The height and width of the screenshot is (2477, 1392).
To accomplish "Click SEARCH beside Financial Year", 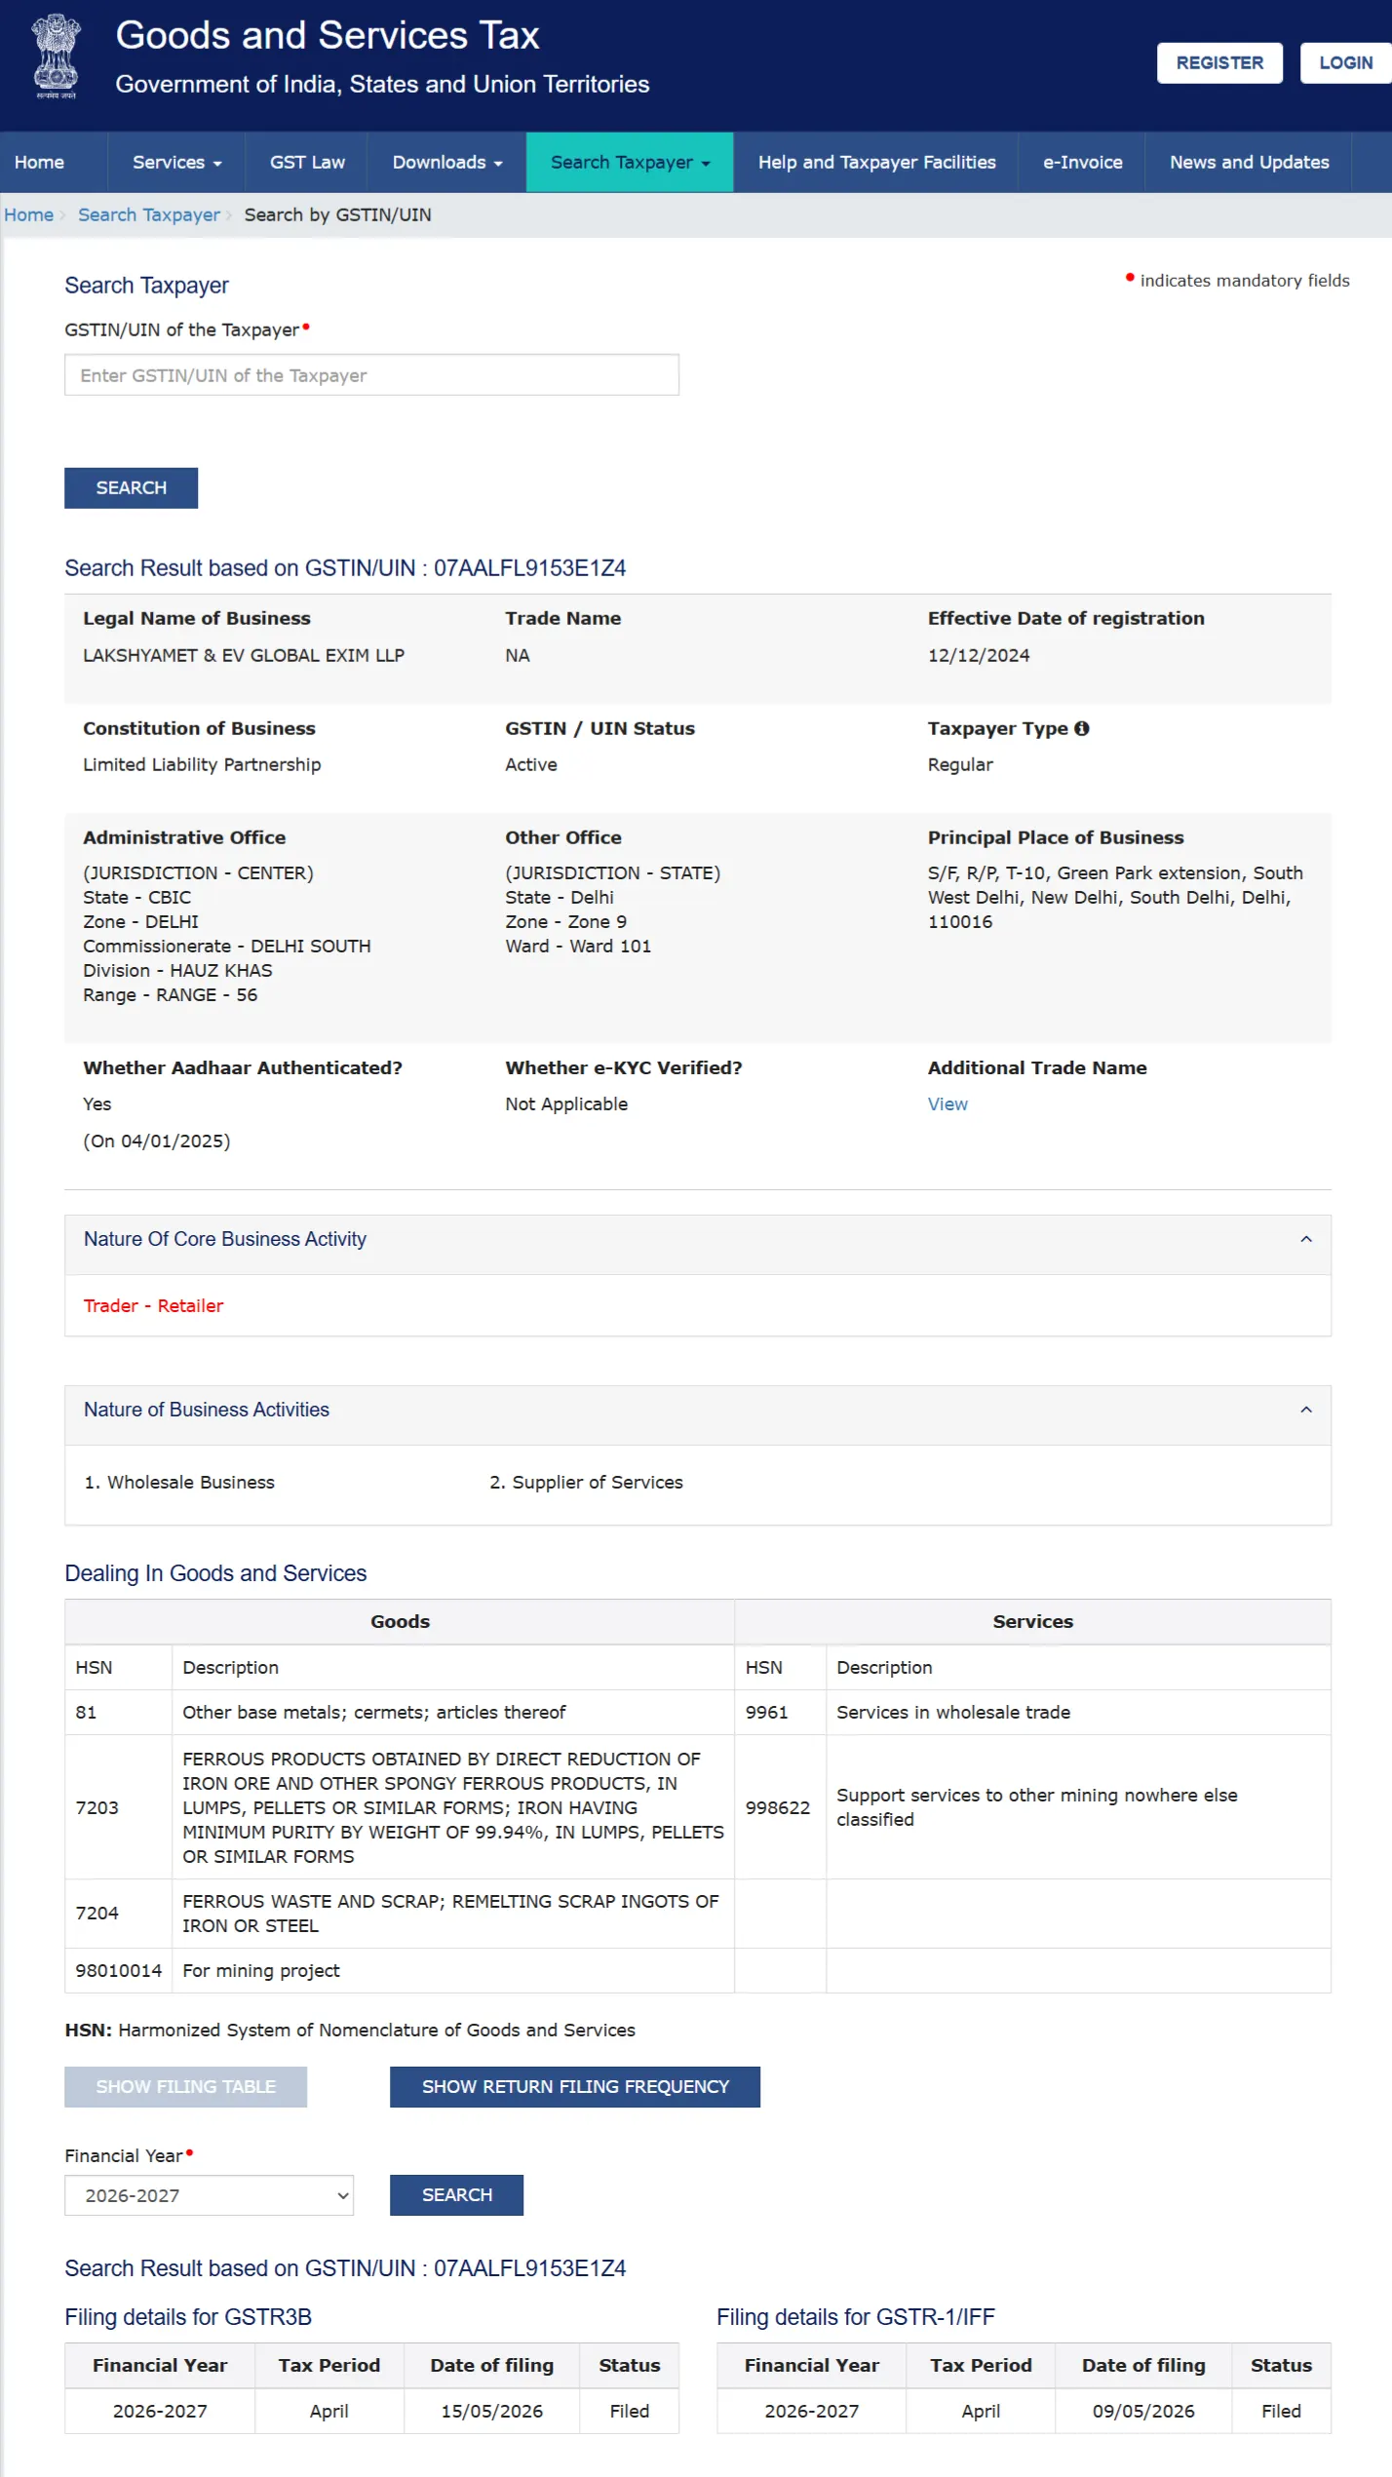I will coord(456,2195).
